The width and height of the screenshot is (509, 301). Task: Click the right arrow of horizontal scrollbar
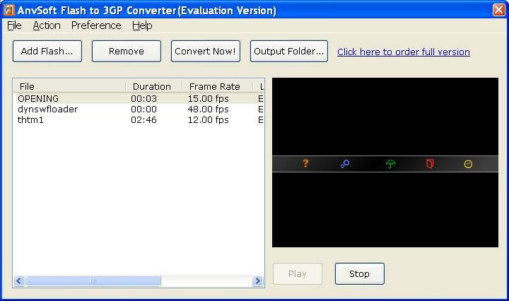pos(258,281)
